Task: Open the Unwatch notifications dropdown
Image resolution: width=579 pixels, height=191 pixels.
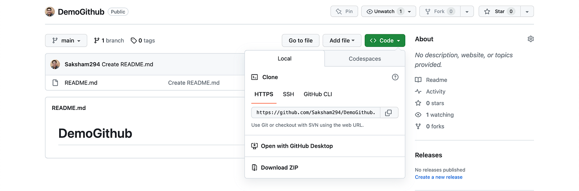Action: (x=388, y=12)
